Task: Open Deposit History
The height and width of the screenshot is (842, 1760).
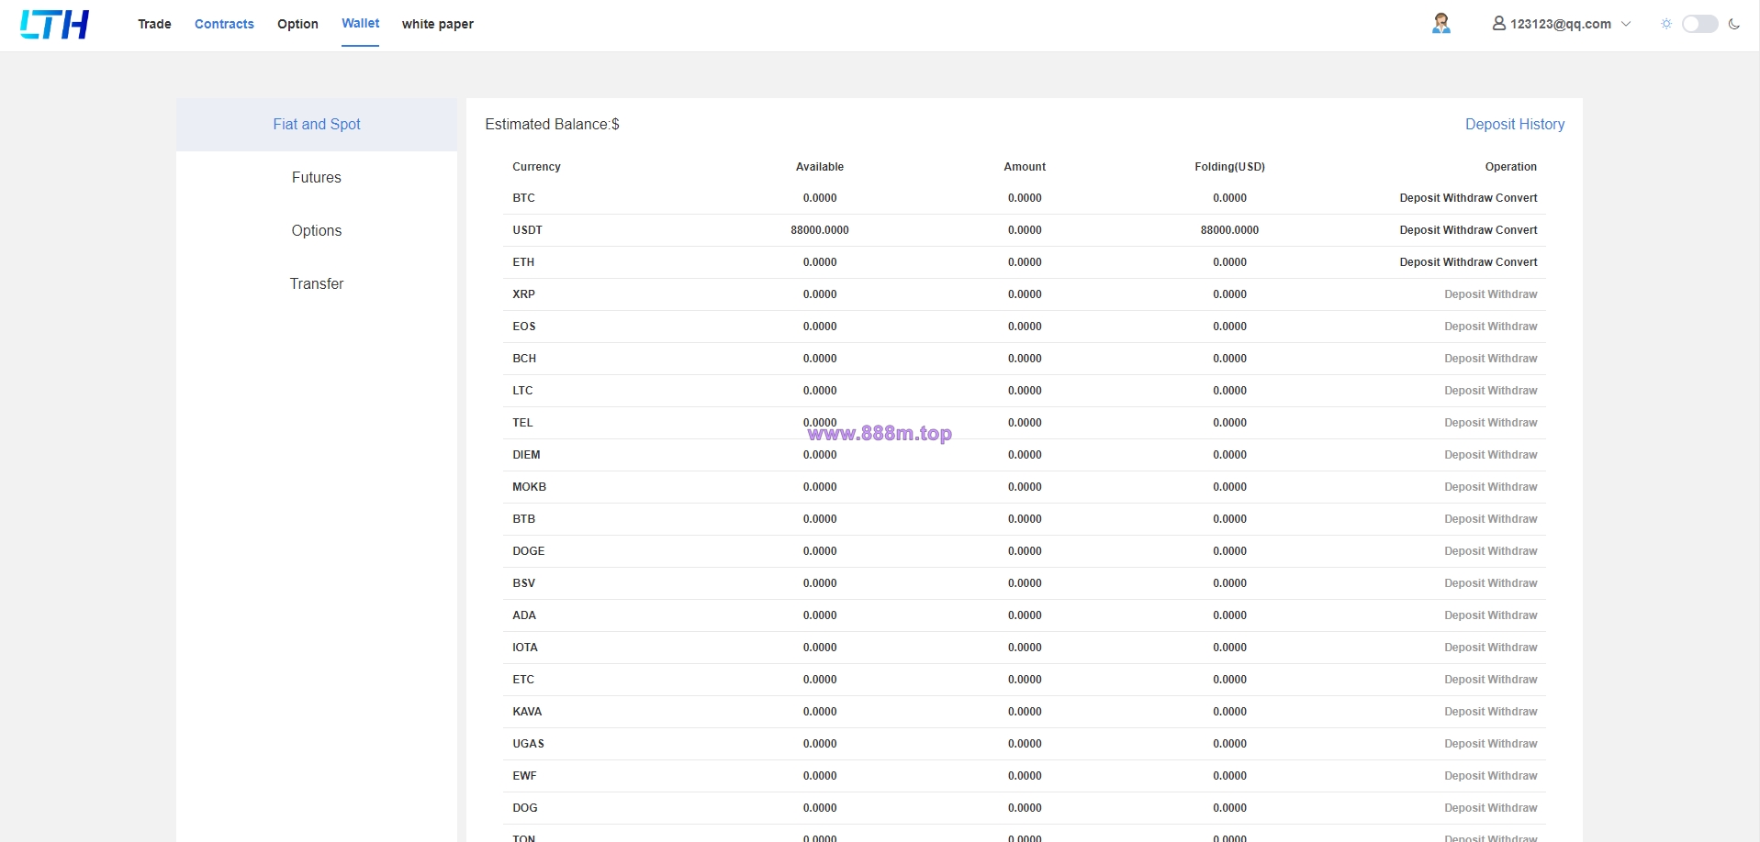Action: (x=1515, y=125)
